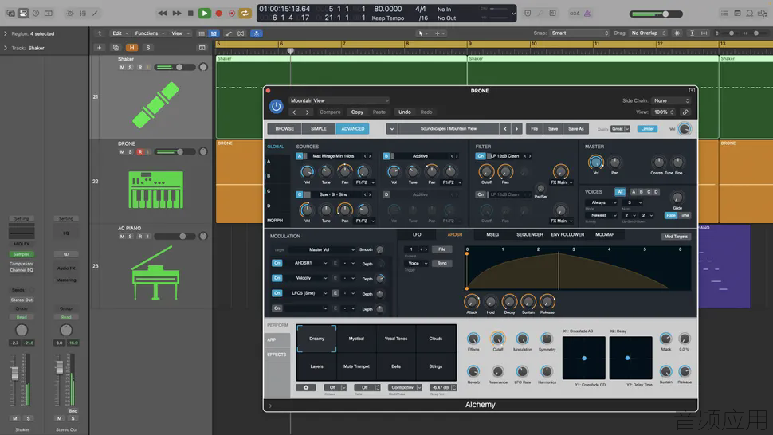Select voices All button
This screenshot has height=435, width=773.
point(620,192)
